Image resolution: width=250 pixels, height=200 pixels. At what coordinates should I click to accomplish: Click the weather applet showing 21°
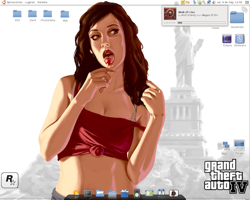point(76,194)
